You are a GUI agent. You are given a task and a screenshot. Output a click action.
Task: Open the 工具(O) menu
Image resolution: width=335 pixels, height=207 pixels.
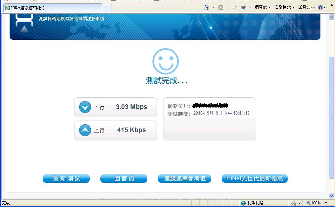point(307,7)
